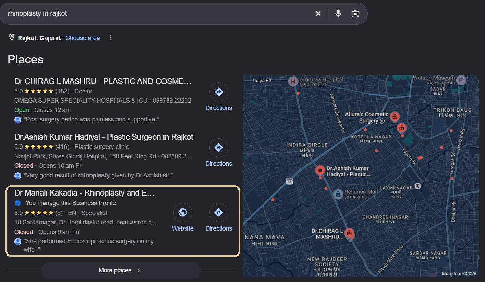Start voice search with the microphone icon

pyautogui.click(x=338, y=14)
